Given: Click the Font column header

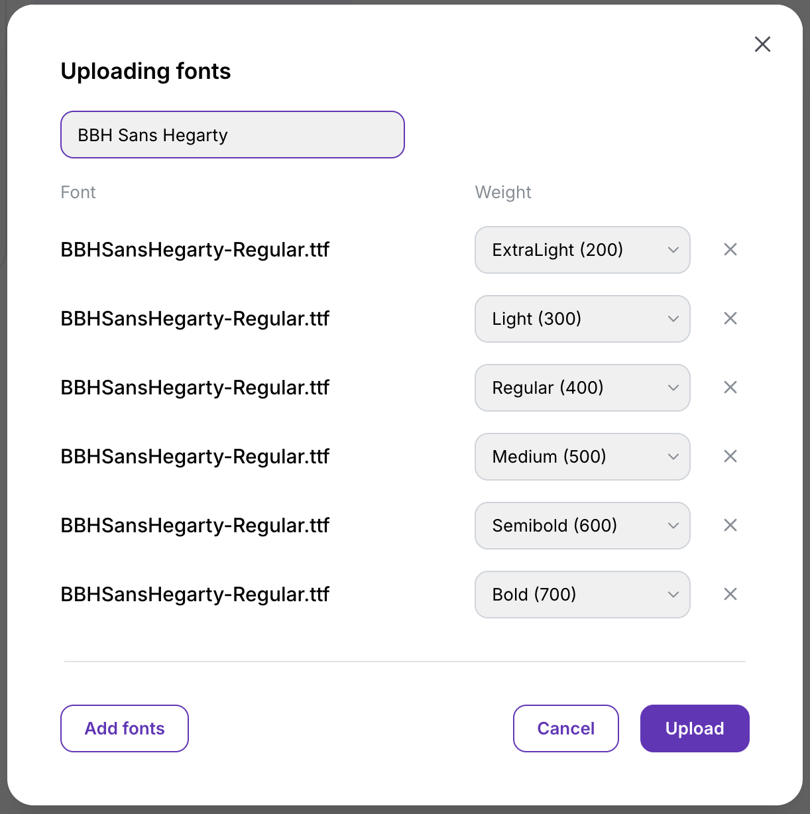Looking at the screenshot, I should [x=78, y=192].
